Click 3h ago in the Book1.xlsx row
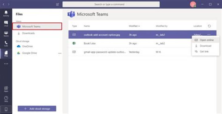The width and height of the screenshot is (222, 114). click(133, 43)
